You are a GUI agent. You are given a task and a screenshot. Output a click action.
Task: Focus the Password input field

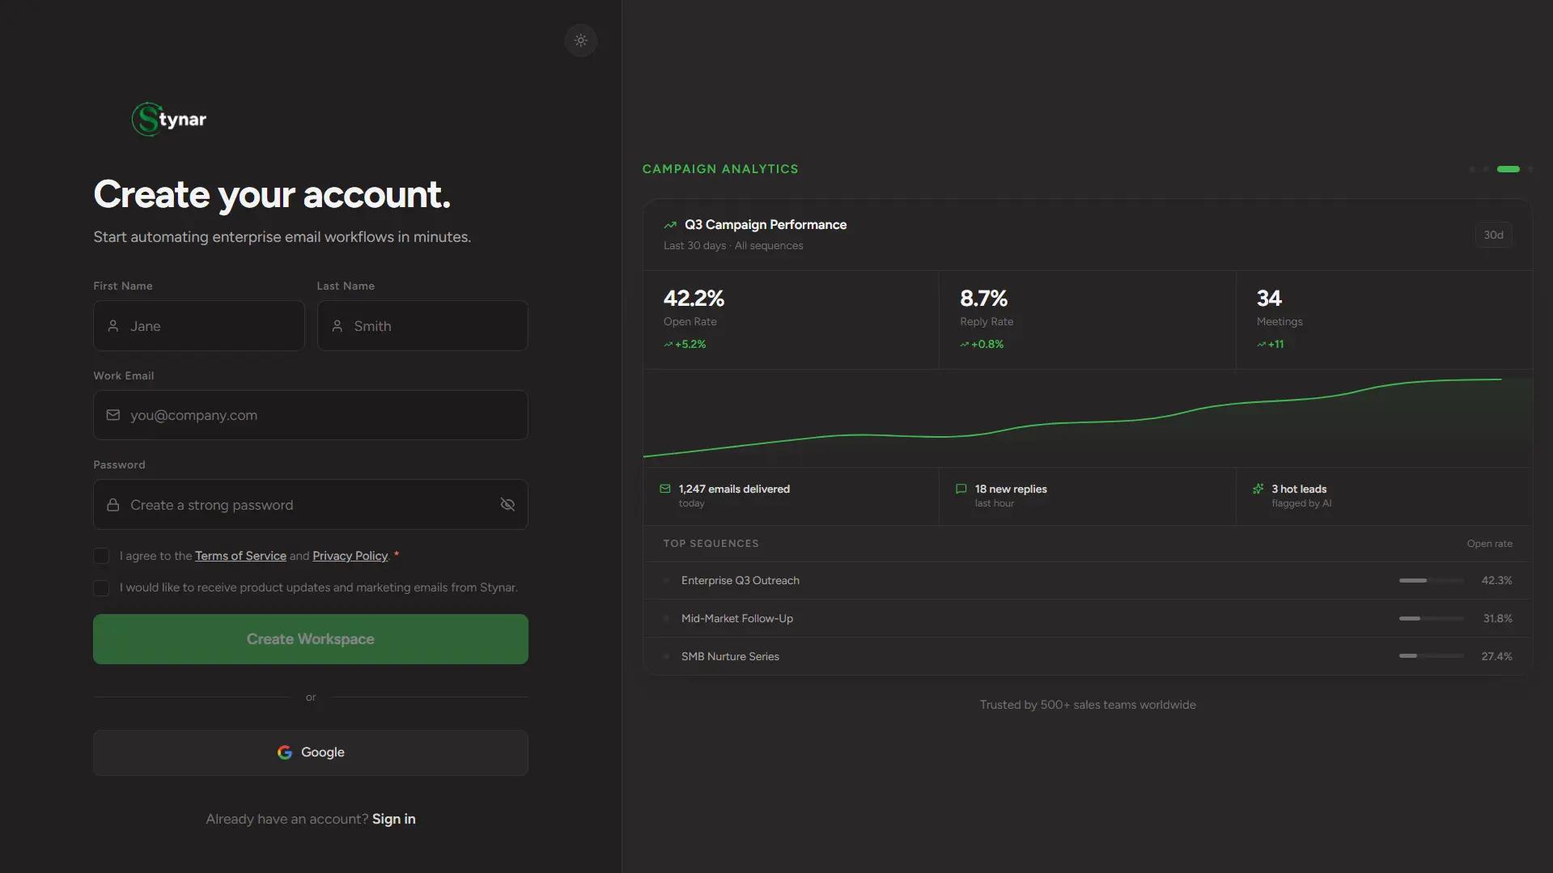coord(311,505)
